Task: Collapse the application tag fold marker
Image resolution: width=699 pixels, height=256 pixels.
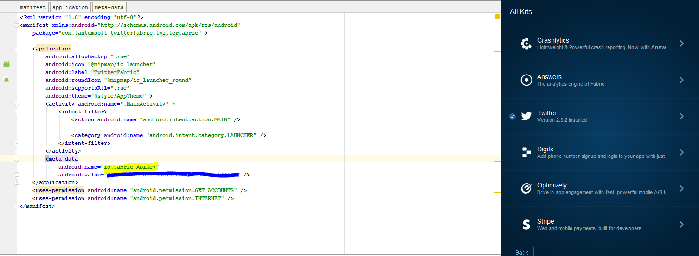Action: click(x=17, y=49)
